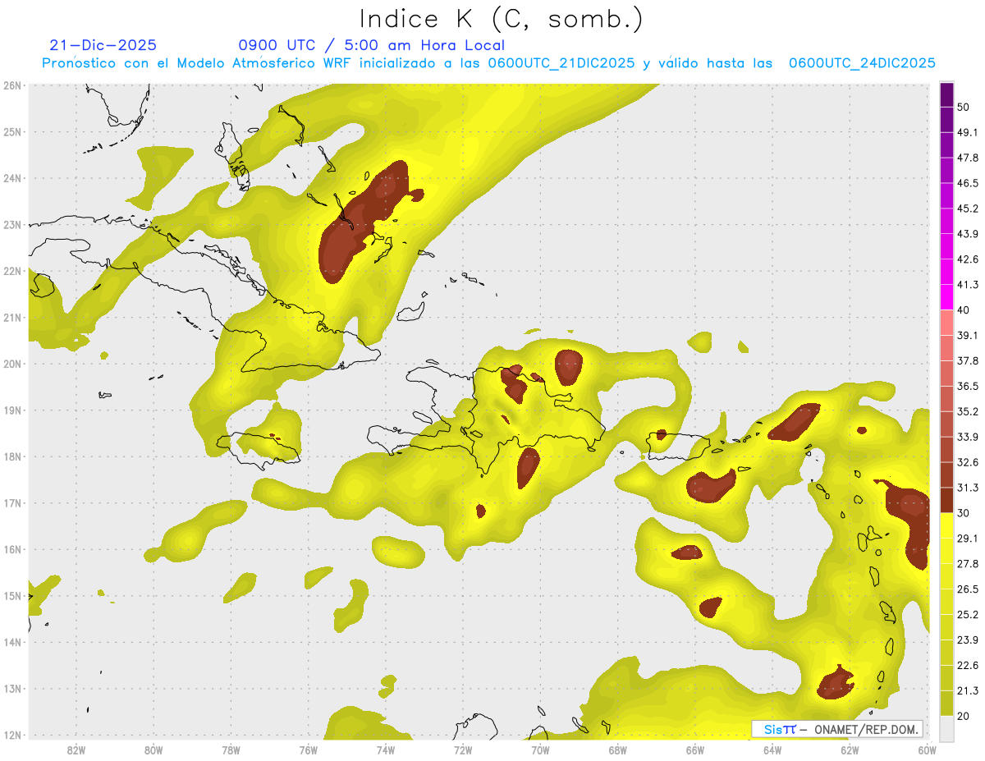Click the 50 label on the color scale
985x761 pixels.
(964, 108)
